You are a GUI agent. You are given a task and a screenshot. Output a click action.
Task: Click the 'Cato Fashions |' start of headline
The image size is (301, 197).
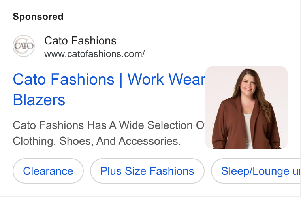point(68,79)
